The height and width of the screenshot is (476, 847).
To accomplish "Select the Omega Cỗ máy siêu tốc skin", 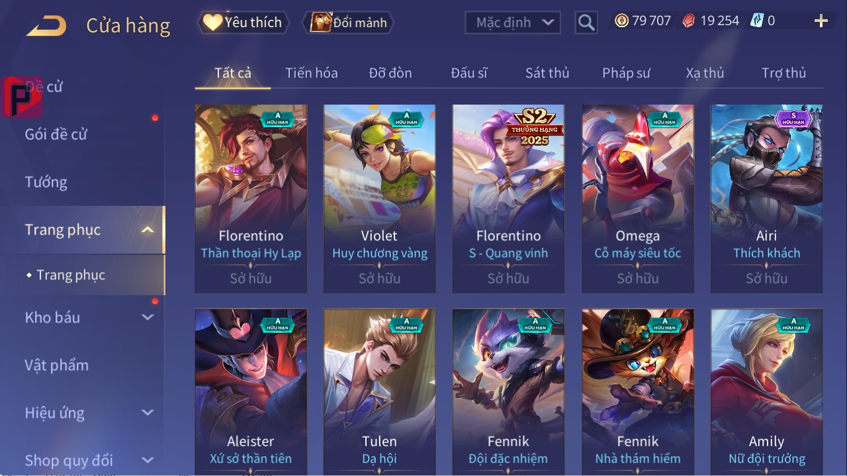I will [x=638, y=199].
